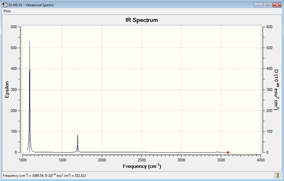Click the GaussView window title icon
The image size is (284, 181).
5,5
